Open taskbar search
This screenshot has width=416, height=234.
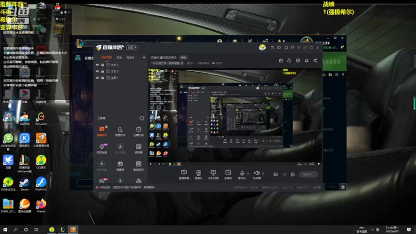click(x=16, y=229)
